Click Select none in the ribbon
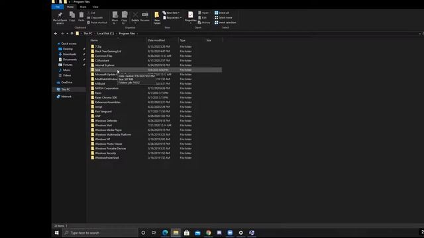 coord(223,18)
